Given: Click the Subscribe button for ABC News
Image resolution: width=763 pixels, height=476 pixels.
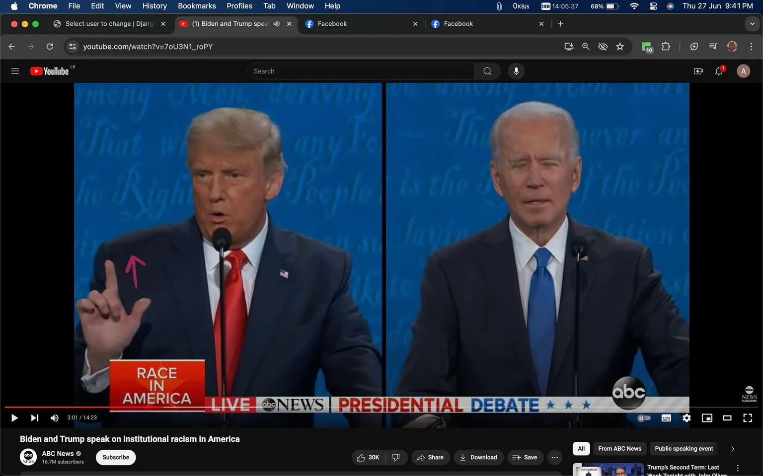Looking at the screenshot, I should click(x=115, y=457).
